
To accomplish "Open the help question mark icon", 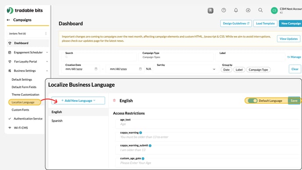I will click(223, 10).
